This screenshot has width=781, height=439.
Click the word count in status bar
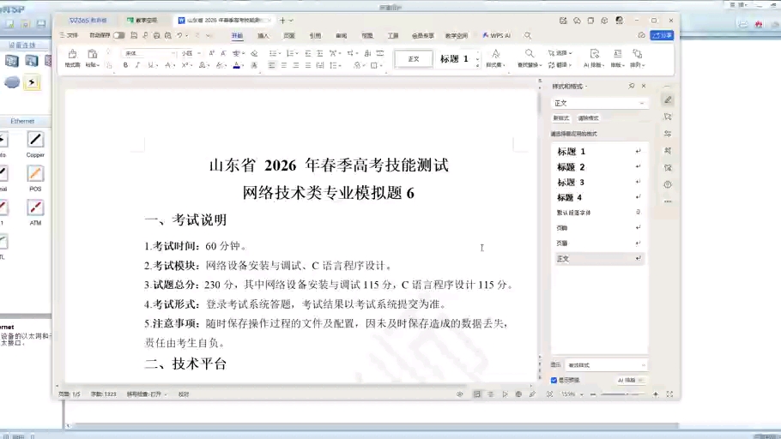[x=103, y=394]
